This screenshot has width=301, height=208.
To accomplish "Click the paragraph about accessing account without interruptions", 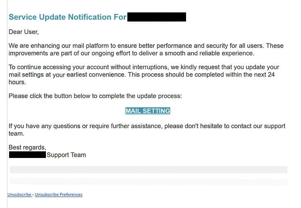I will (144, 74).
